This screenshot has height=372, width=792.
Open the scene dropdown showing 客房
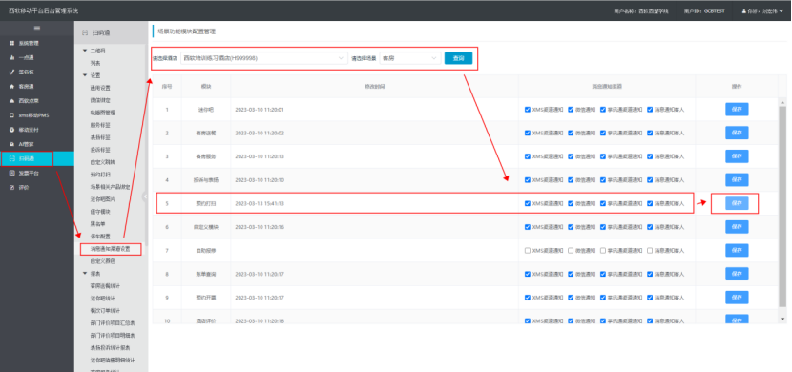[x=410, y=58]
